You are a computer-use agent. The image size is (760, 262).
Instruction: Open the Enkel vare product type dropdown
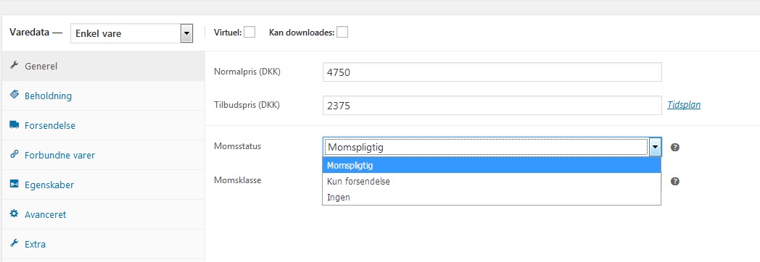click(x=131, y=34)
